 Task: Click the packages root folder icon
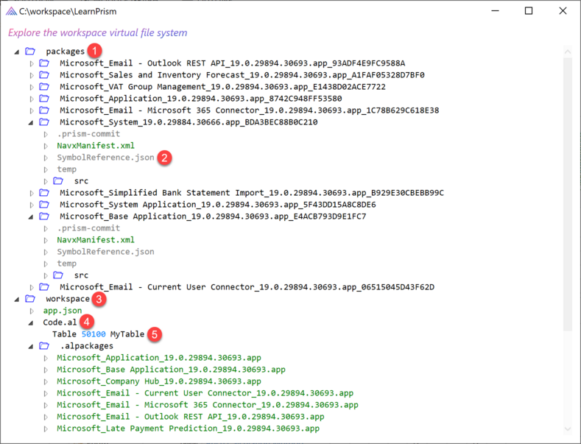coord(30,51)
